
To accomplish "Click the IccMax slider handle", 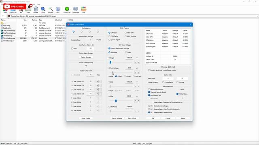I will [116, 101].
